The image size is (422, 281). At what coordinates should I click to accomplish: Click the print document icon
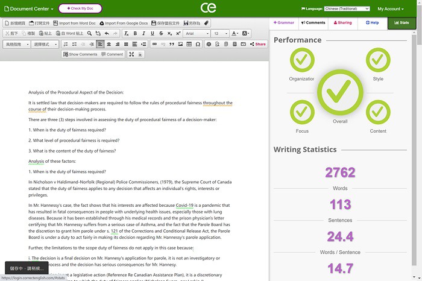209,44
